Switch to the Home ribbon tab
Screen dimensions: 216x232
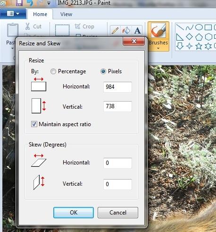40,14
